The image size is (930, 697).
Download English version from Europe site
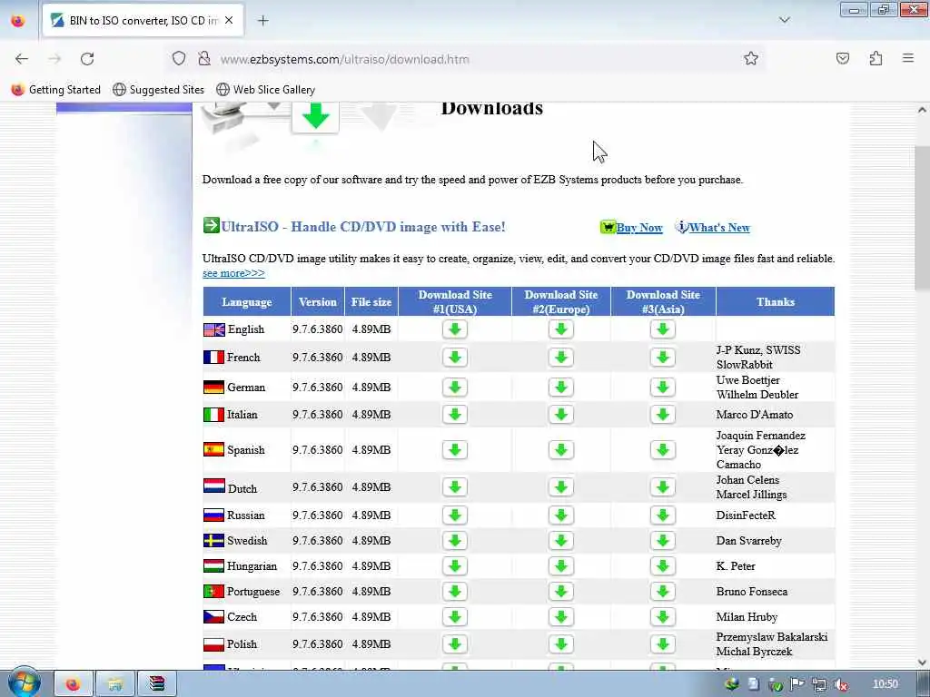point(560,329)
